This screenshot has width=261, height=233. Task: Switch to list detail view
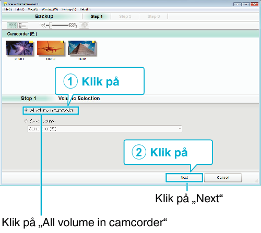(22, 26)
